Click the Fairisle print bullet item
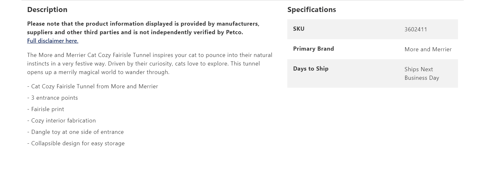 click(x=46, y=109)
